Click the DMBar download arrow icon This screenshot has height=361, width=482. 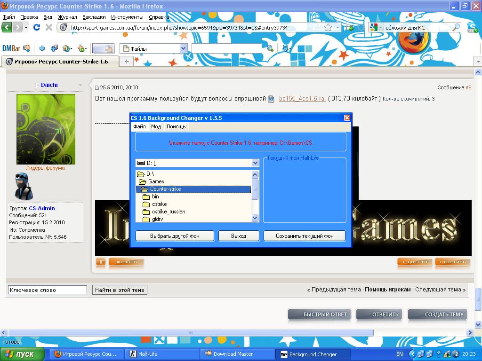pyautogui.click(x=285, y=48)
